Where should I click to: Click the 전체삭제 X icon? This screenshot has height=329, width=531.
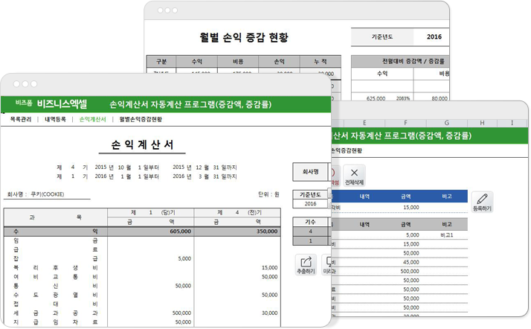point(354,176)
